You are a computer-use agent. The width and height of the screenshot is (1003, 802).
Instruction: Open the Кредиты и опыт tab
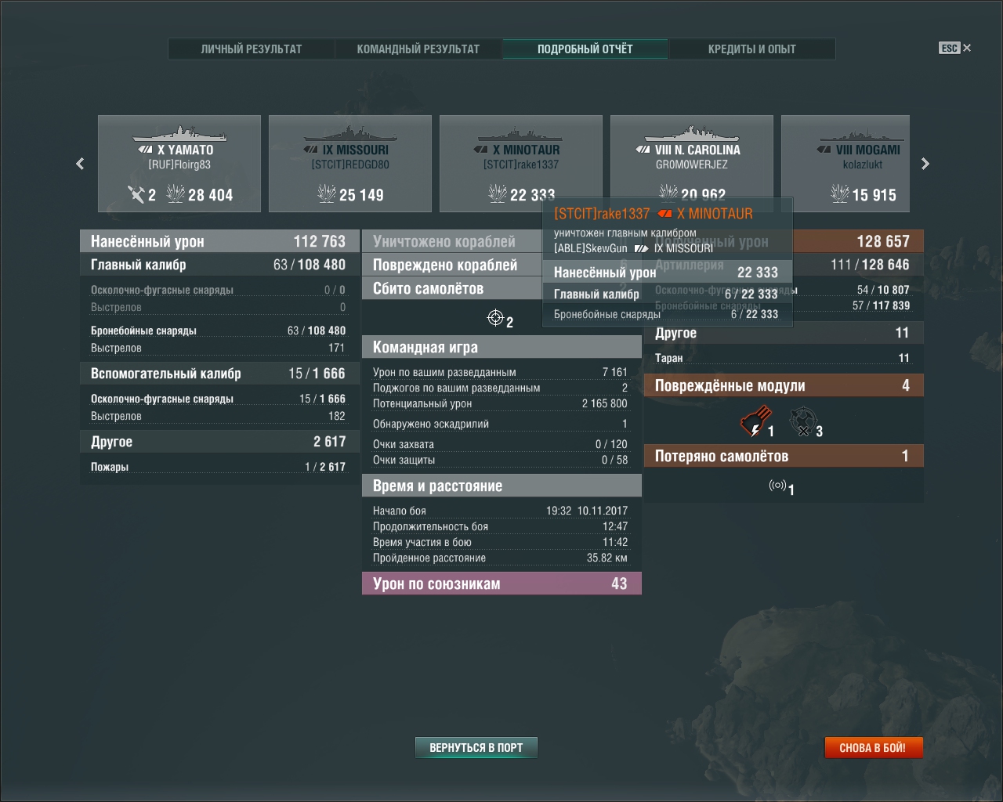point(752,49)
